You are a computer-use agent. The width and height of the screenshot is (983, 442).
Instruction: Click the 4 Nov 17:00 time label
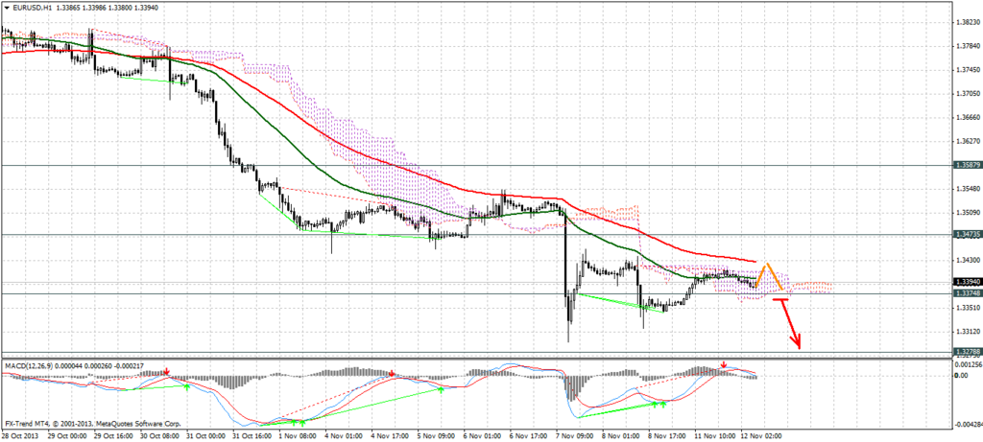pyautogui.click(x=390, y=434)
